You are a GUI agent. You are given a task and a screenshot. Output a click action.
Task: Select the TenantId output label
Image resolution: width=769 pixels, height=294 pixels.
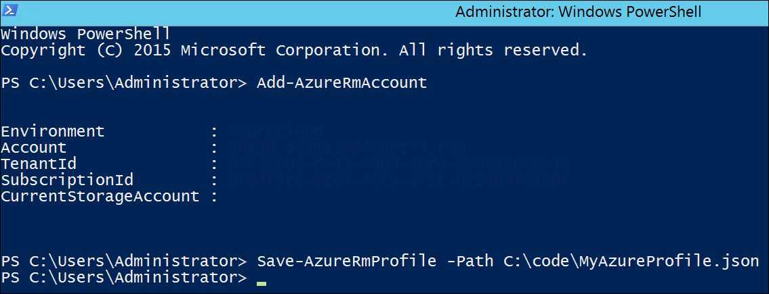click(x=39, y=164)
